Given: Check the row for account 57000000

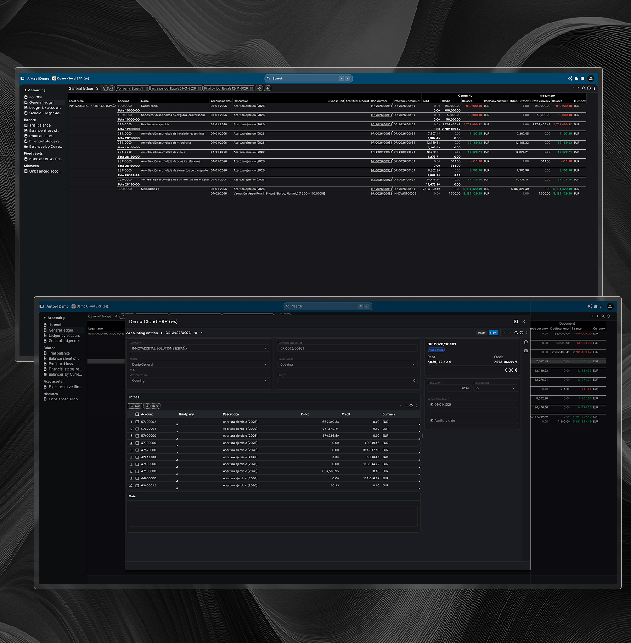Looking at the screenshot, I should pyautogui.click(x=137, y=436).
